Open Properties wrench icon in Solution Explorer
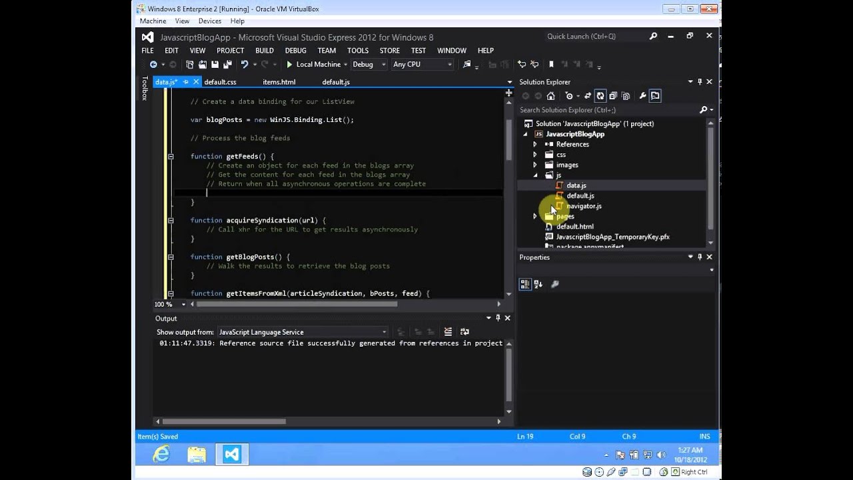 (x=643, y=96)
